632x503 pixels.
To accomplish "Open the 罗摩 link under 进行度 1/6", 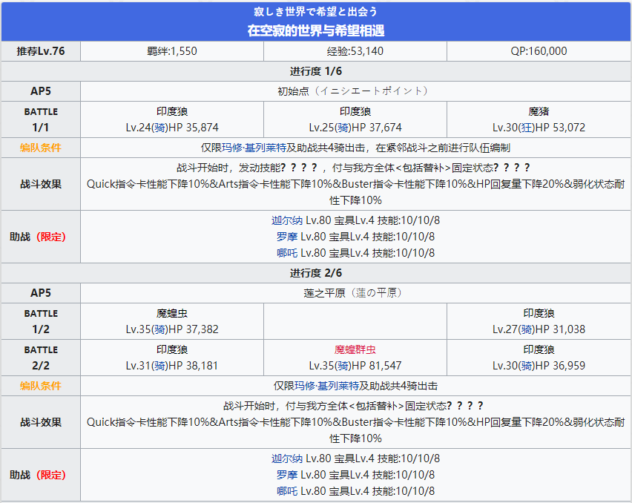I will coord(287,237).
